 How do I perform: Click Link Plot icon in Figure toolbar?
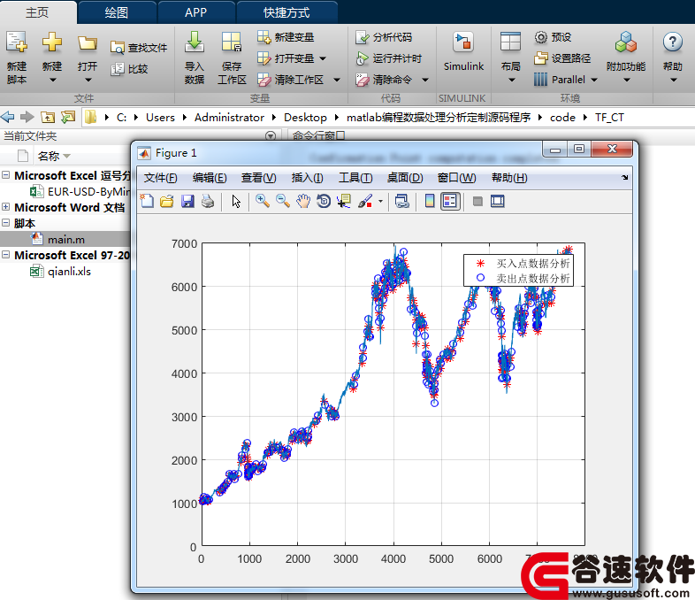click(402, 202)
